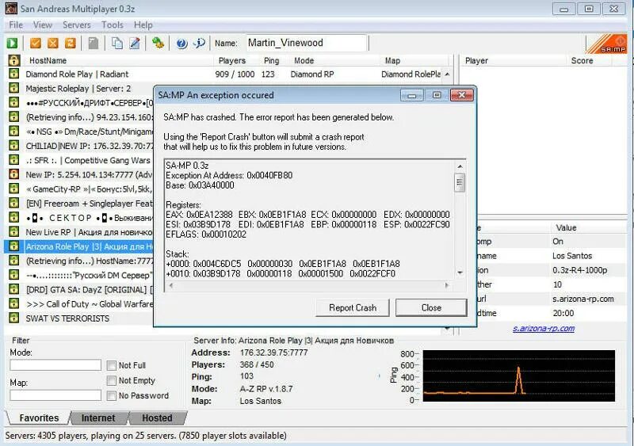
Task: Click crash report vertical scrollbar thumb
Action: pyautogui.click(x=460, y=182)
